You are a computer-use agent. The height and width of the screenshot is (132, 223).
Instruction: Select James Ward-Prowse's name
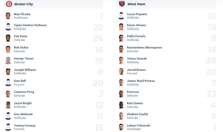click(141, 81)
